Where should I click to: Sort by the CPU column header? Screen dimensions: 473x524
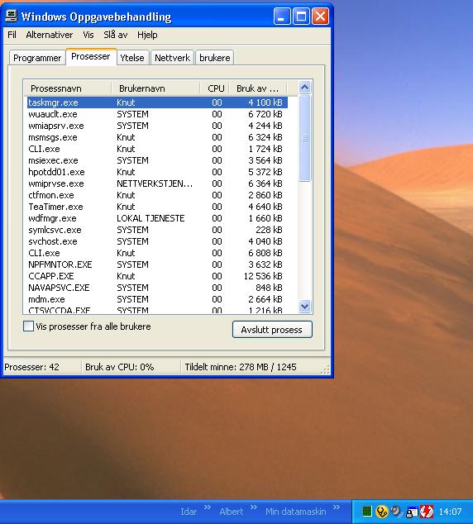(x=215, y=88)
